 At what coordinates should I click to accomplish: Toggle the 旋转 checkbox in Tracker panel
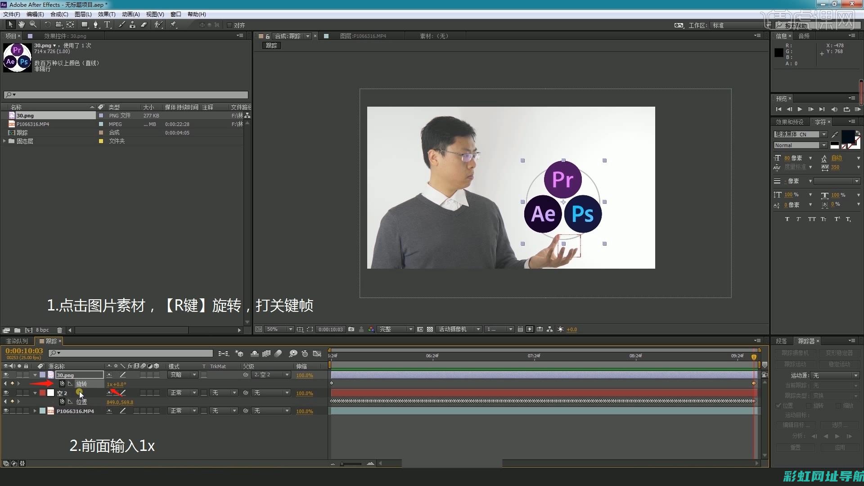(809, 406)
